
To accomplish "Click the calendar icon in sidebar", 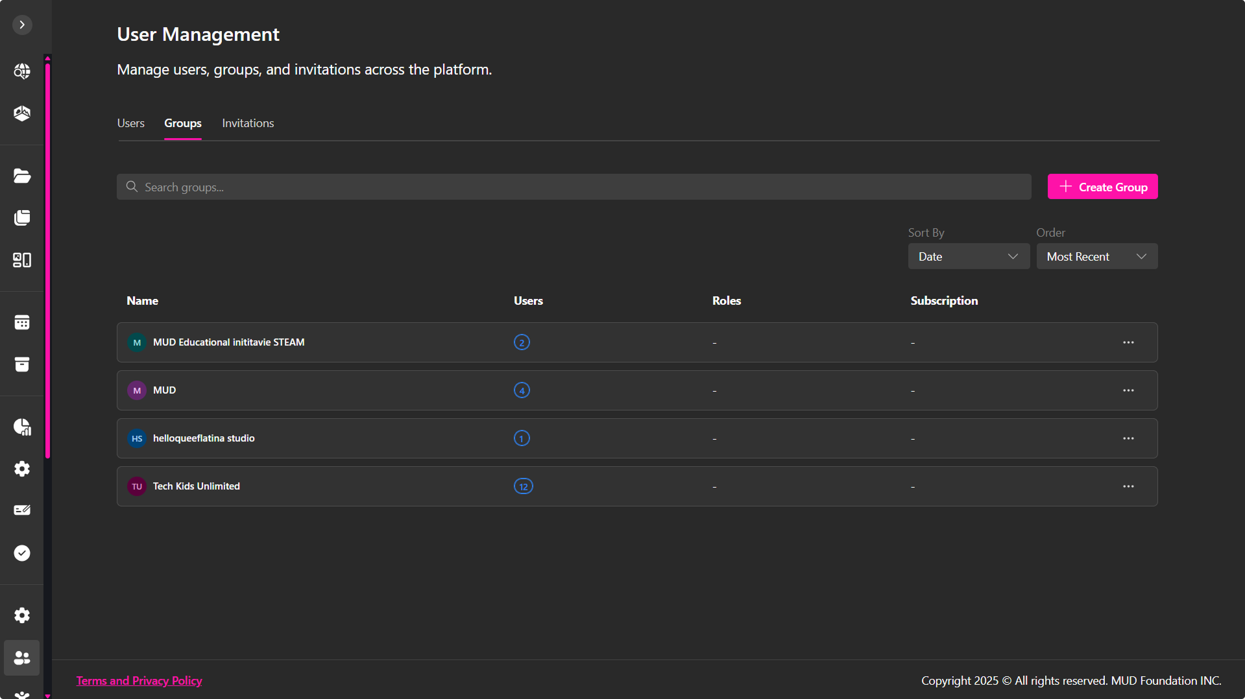I will coord(22,322).
